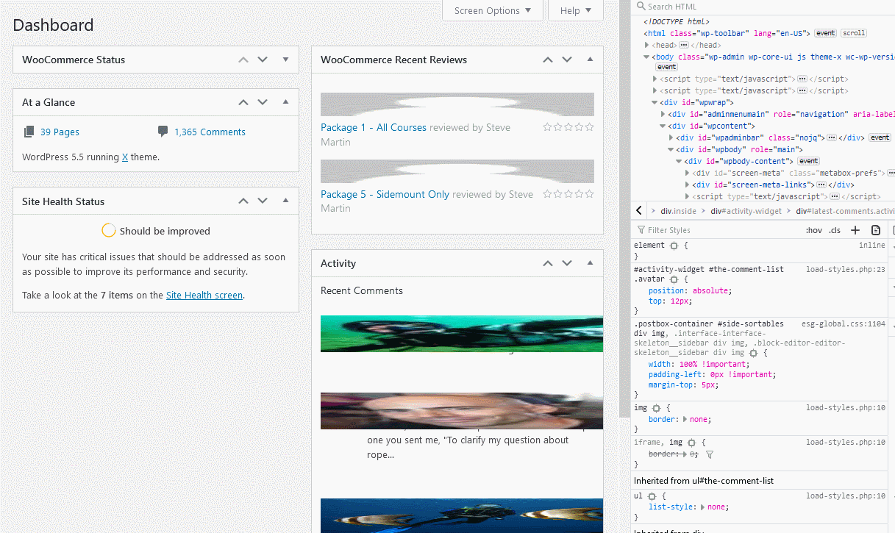Viewport: 895px width, 533px height.
Task: Collapse the div#wpcontent node
Action: tap(663, 126)
